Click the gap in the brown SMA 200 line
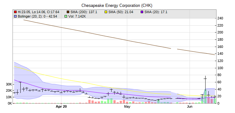235x113 pixels. click(x=174, y=49)
